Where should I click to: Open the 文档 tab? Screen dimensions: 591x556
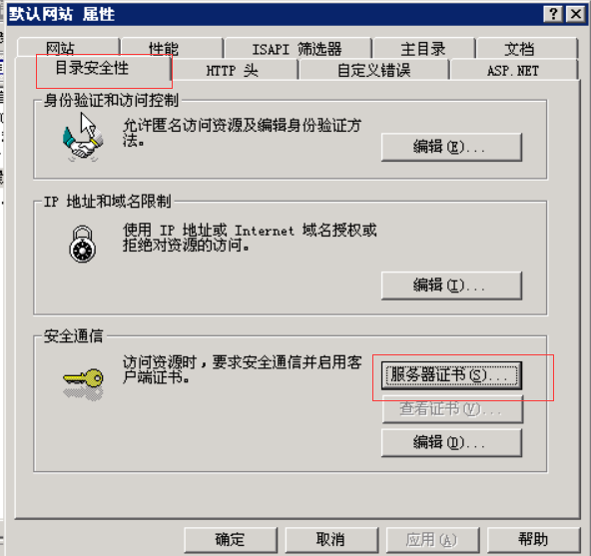(526, 49)
